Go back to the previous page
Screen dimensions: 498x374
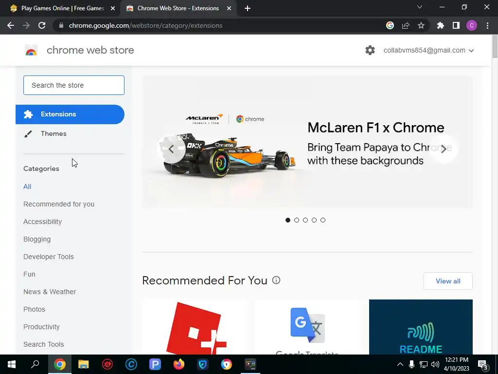coord(11,25)
